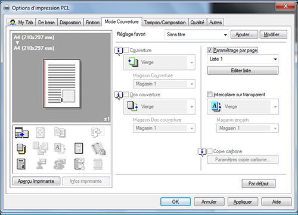Screen dimensions: 298x215
Task: Click the greyed letter A insert icon
Action: [x=60, y=148]
